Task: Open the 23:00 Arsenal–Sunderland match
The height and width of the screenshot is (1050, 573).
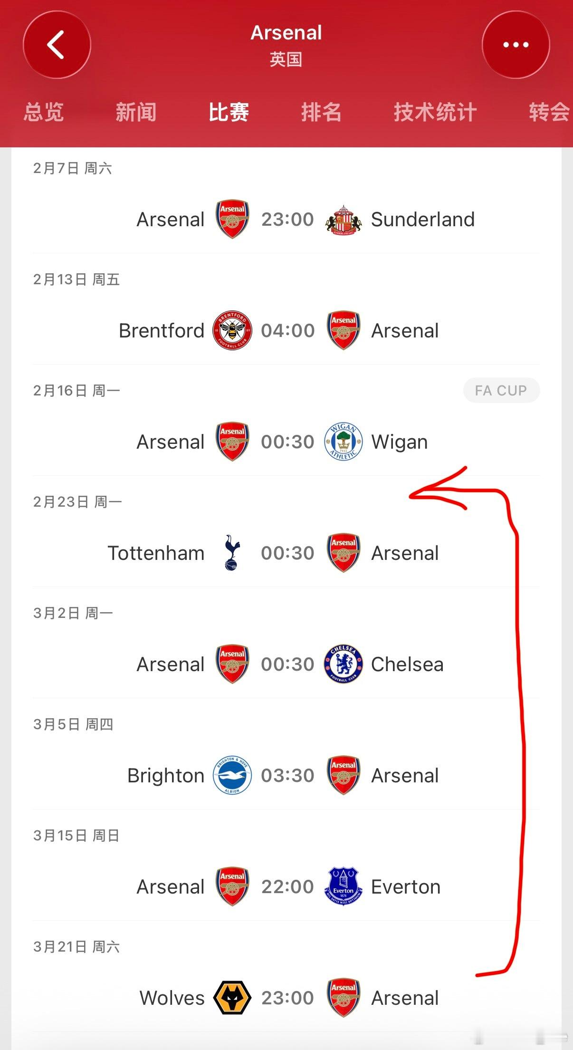Action: [287, 220]
